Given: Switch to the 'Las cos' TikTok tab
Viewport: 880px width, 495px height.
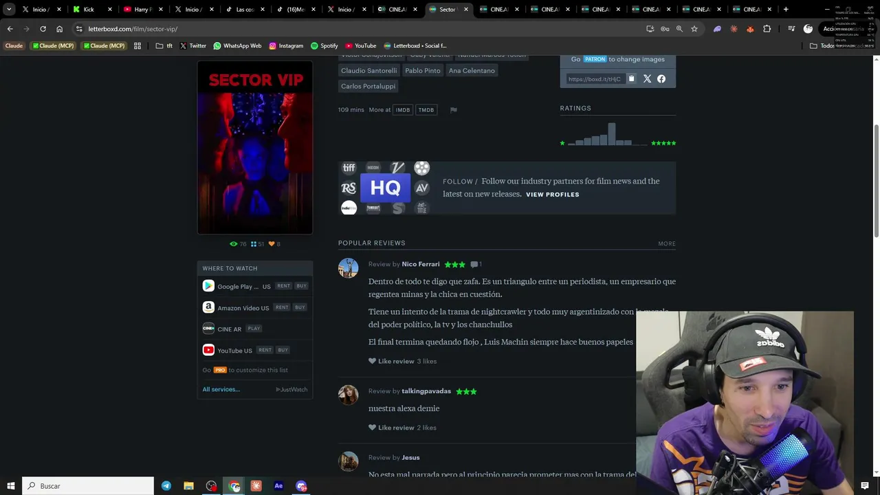Looking at the screenshot, I should click(x=245, y=10).
